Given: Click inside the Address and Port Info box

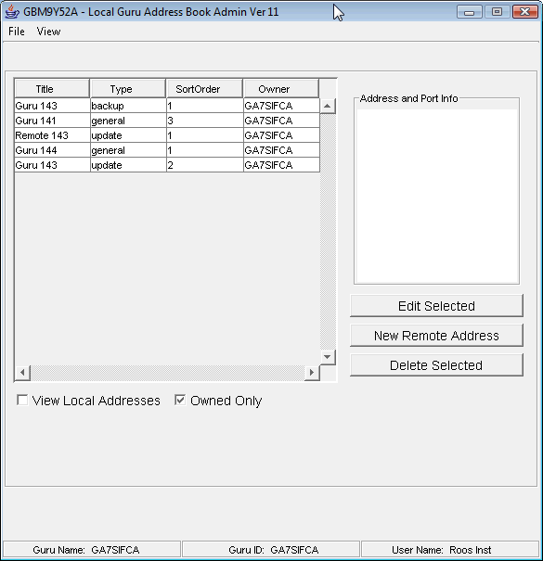Looking at the screenshot, I should (436, 196).
